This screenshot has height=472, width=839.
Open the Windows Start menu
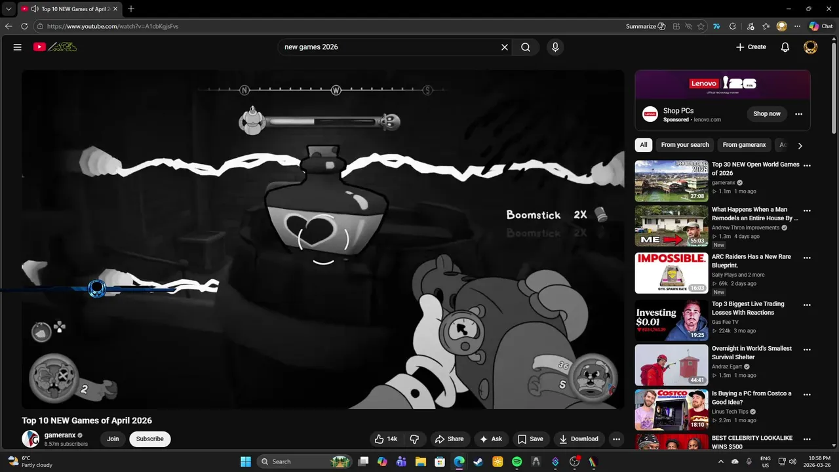click(246, 462)
